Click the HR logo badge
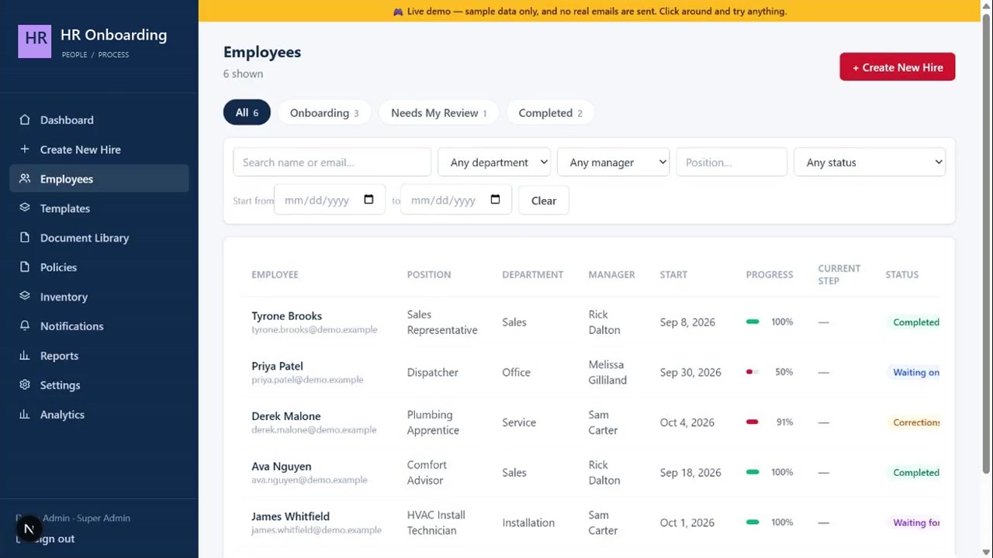This screenshot has width=993, height=558. click(35, 41)
